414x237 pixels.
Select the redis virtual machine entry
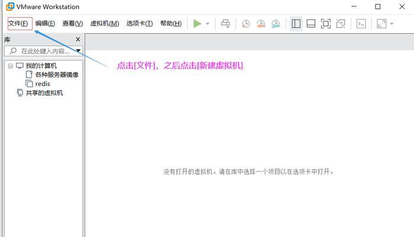[x=43, y=84]
